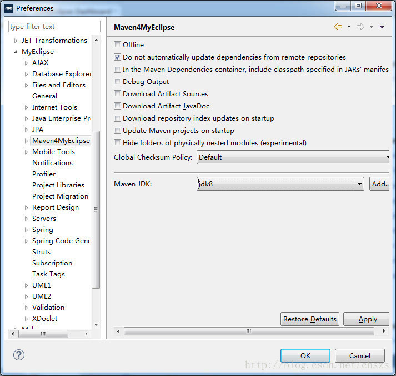Check Download Artifact Sources

click(x=117, y=94)
